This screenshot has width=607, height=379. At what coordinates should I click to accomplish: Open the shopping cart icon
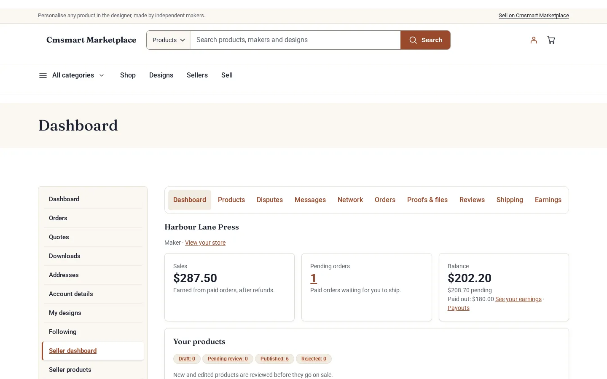click(x=551, y=40)
